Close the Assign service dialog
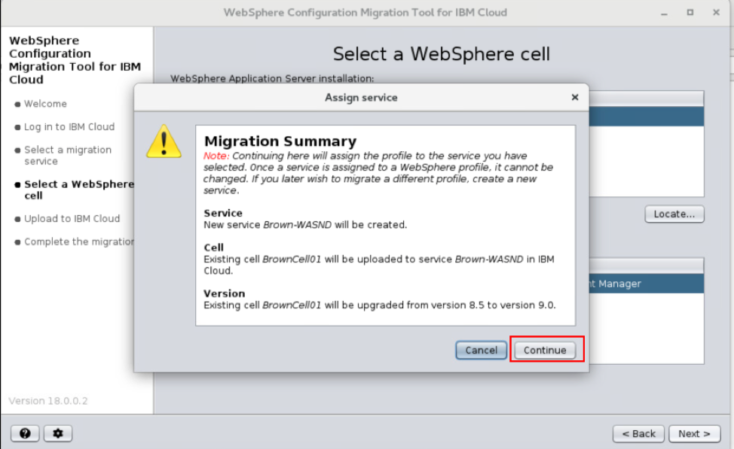This screenshot has height=449, width=734. pos(575,97)
